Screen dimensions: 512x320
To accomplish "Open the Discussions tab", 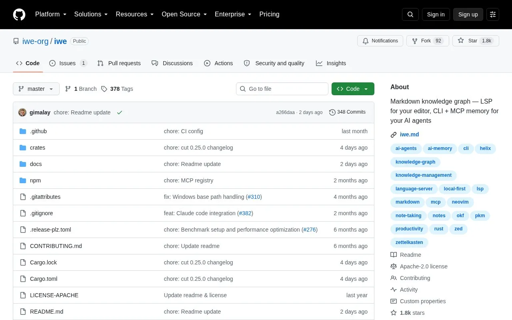I will 172,63.
